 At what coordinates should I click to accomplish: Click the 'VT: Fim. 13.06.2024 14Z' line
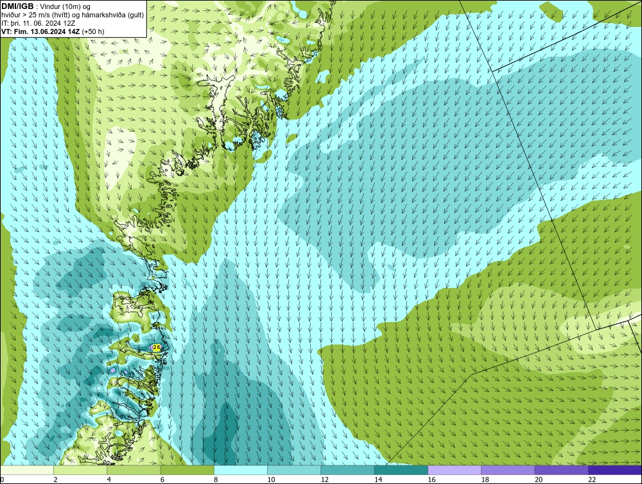(x=40, y=31)
